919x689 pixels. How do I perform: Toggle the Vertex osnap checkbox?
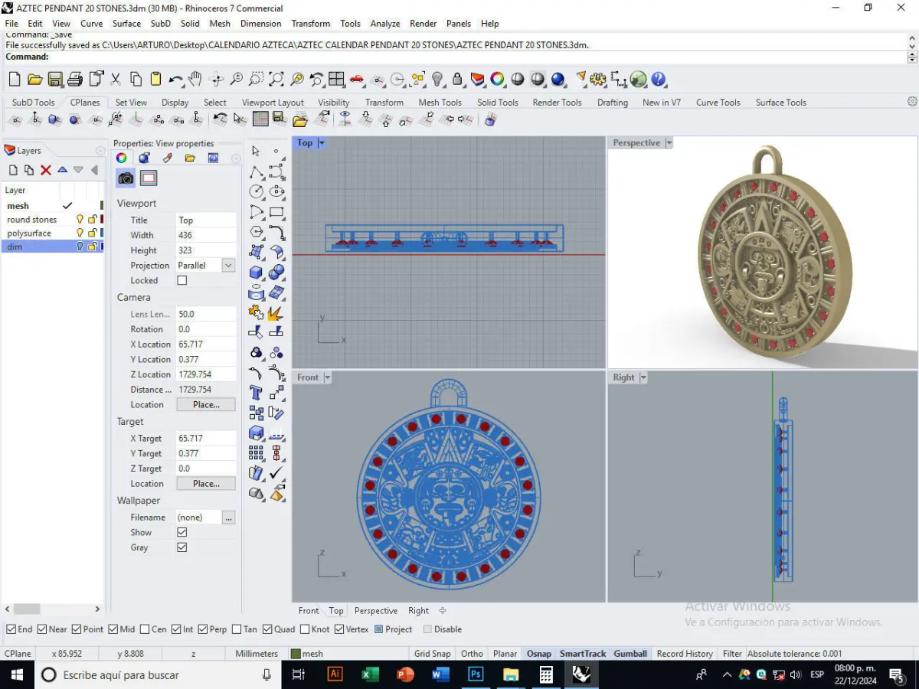click(339, 629)
